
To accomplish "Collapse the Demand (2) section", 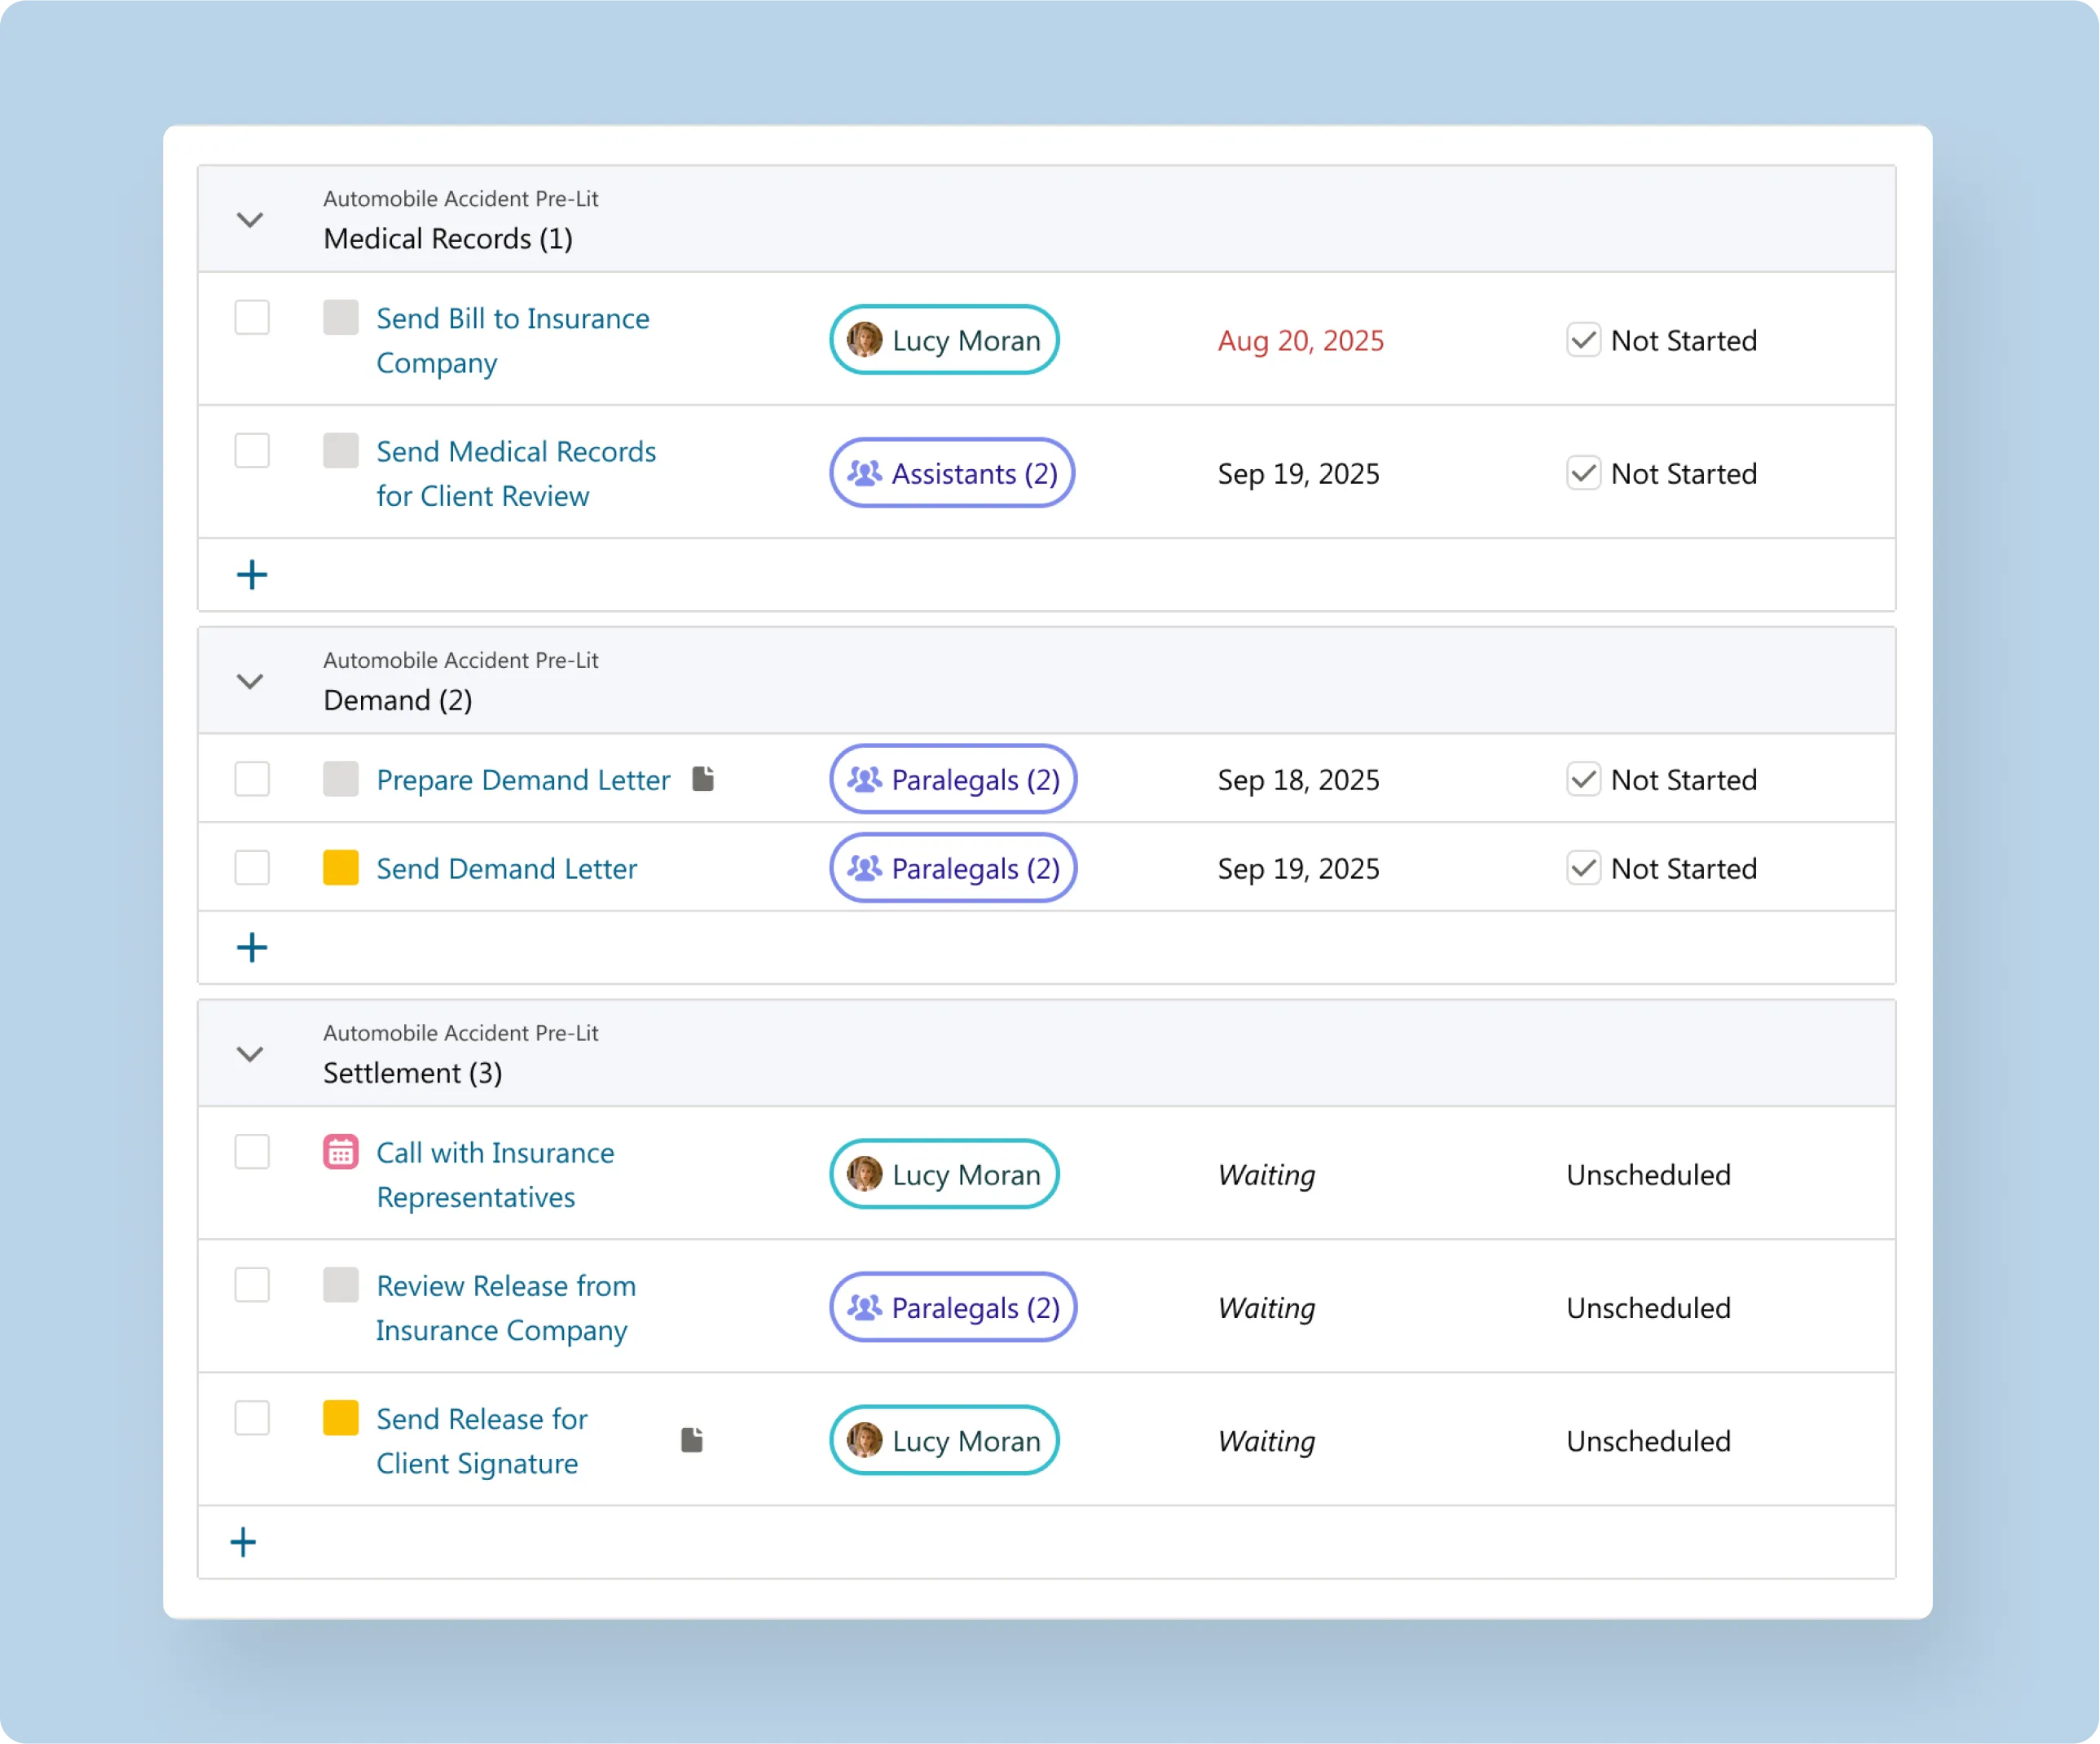I will click(250, 681).
